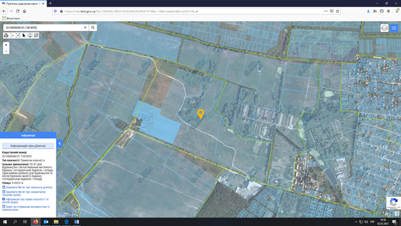401x226 pixels.
Task: Click the orange parcel marker pin
Action: (201, 114)
